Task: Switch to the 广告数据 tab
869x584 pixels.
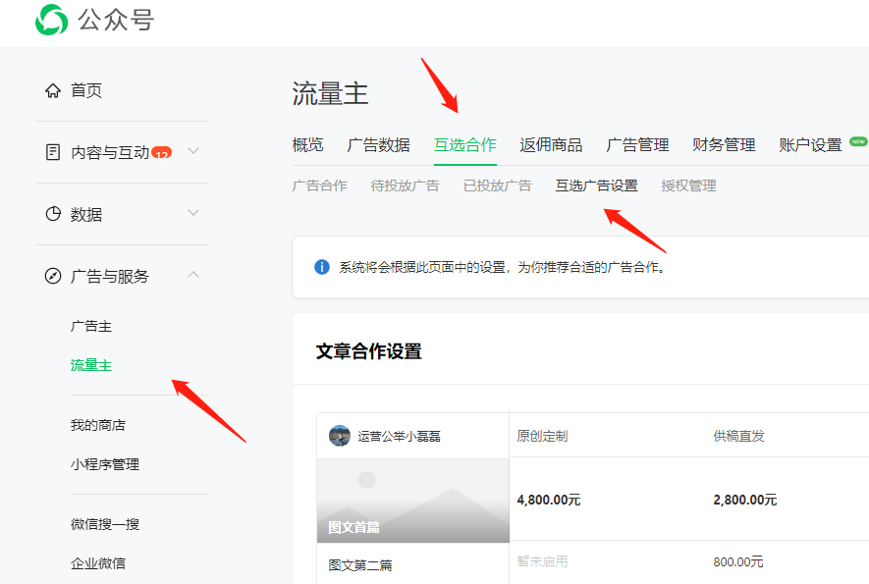Action: 378,145
